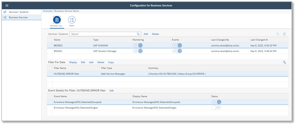The width and height of the screenshot is (296, 125).
Task: Open the Paths checklist icon
Action: point(72,20)
